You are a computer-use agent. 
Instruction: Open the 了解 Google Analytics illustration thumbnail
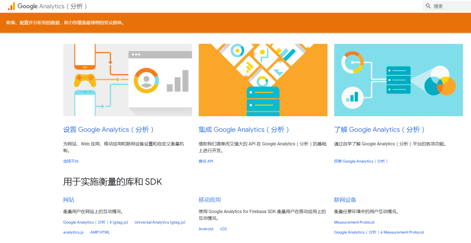(x=399, y=80)
